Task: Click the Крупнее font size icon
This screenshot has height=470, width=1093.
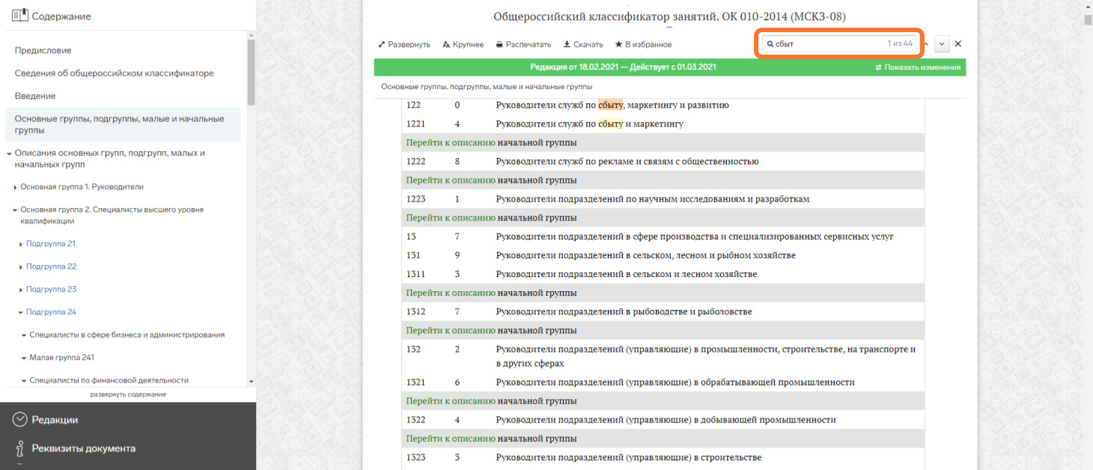Action: click(446, 44)
